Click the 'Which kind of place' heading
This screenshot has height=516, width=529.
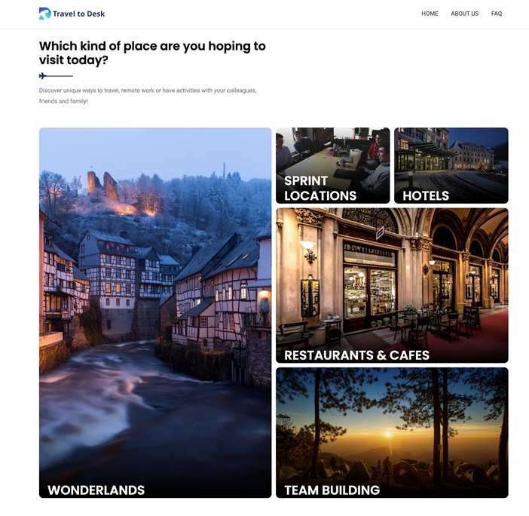(152, 53)
